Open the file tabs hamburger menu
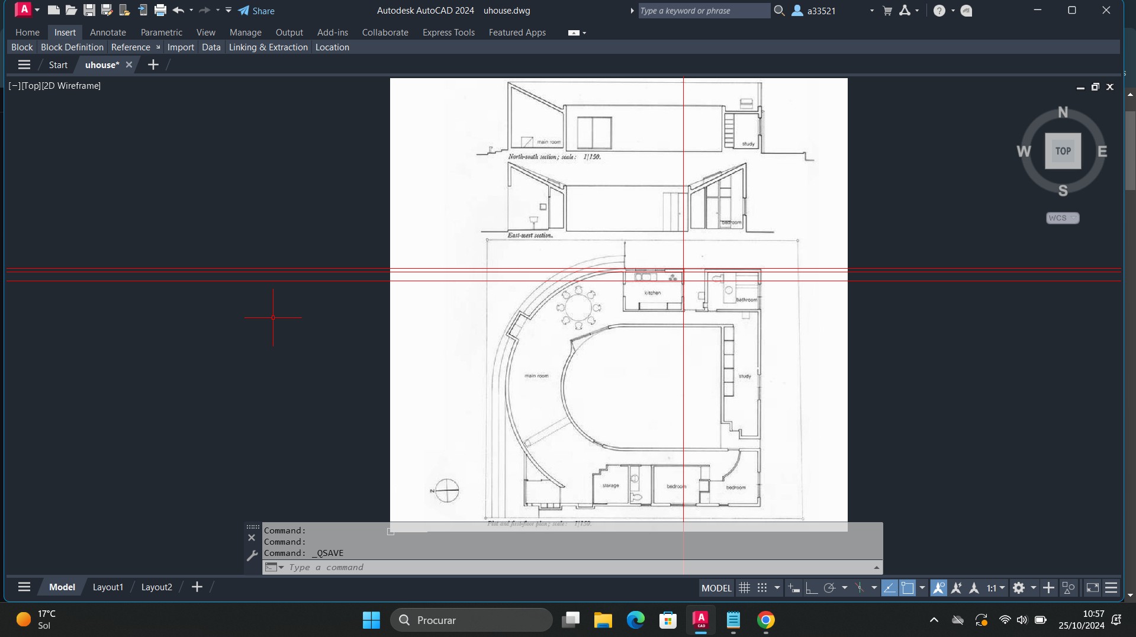This screenshot has height=637, width=1136. pos(24,65)
